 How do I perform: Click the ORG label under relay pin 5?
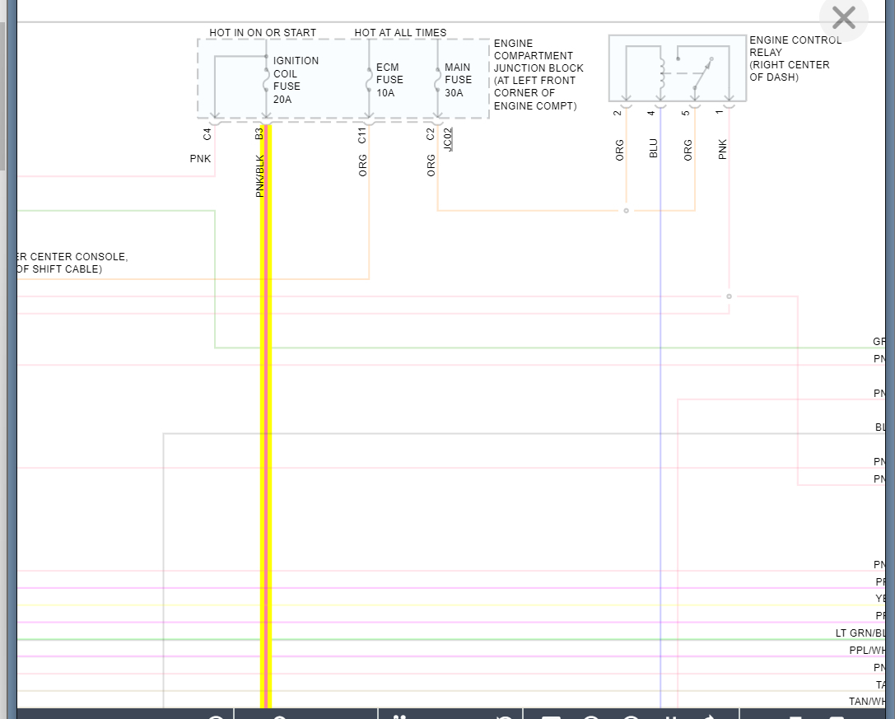pyautogui.click(x=688, y=150)
